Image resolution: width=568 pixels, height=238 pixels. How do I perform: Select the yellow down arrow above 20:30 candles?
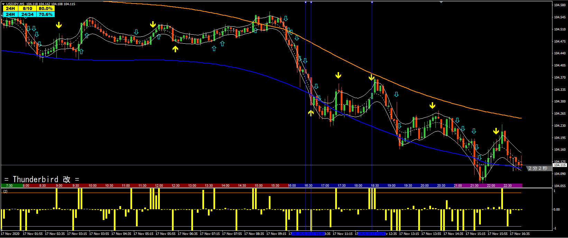pos(432,105)
